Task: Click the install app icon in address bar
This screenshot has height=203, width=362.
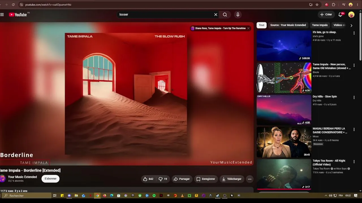Action: pyautogui.click(x=311, y=5)
